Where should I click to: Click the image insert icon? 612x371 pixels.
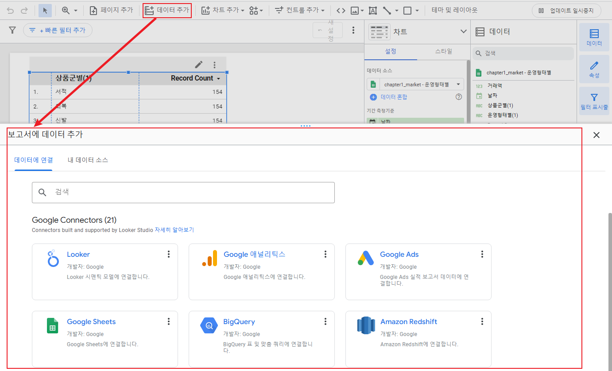(355, 10)
